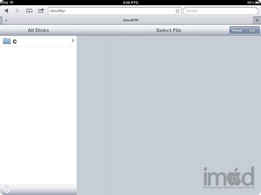
Task: Tap the blue folder icon for C
Action: click(7, 41)
